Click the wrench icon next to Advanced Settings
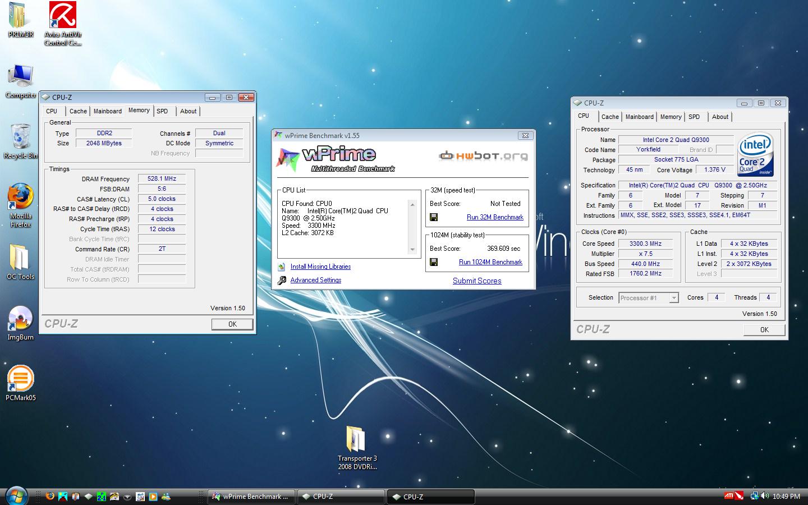This screenshot has width=808, height=505. click(x=282, y=280)
